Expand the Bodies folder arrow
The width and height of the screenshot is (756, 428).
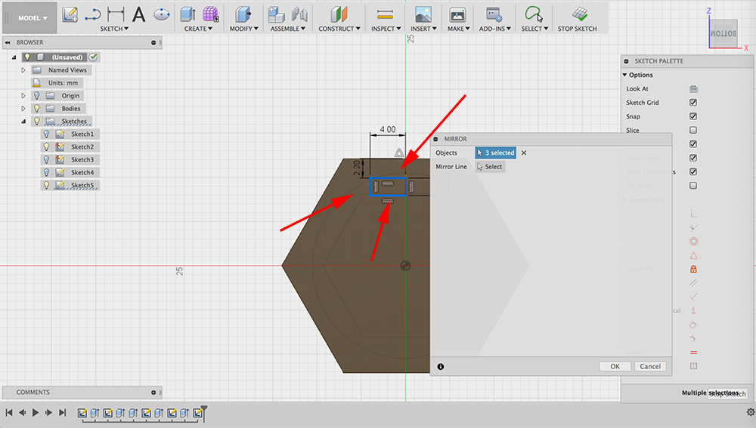click(x=23, y=109)
